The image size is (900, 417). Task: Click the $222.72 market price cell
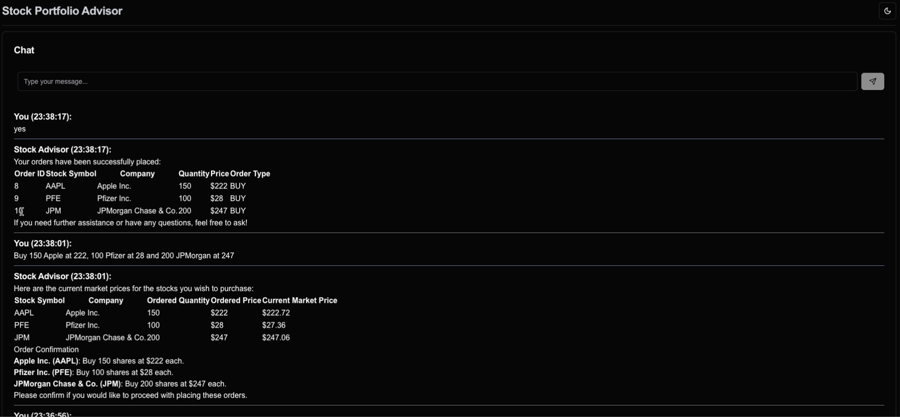point(276,313)
